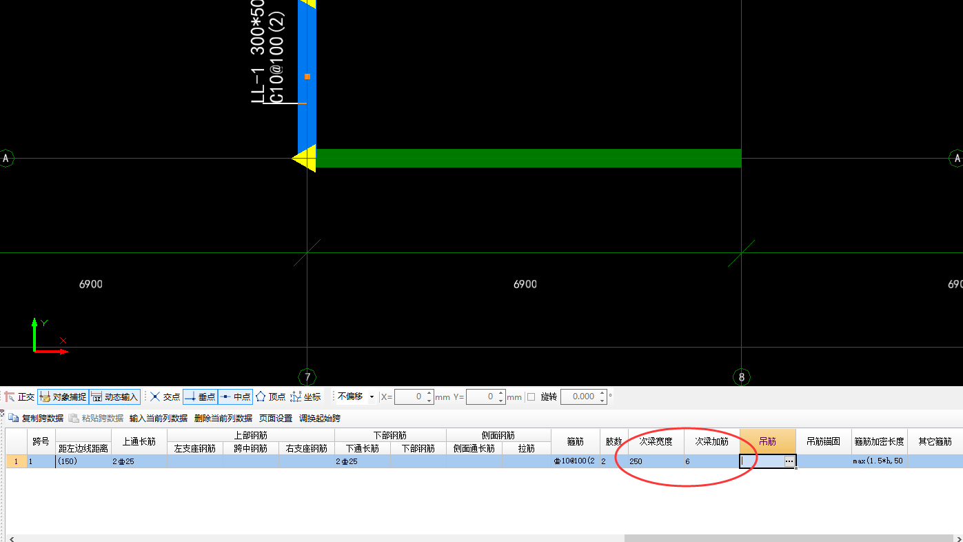Select the 箍筋 cell C10@100(2
The height and width of the screenshot is (542, 963).
tap(576, 461)
